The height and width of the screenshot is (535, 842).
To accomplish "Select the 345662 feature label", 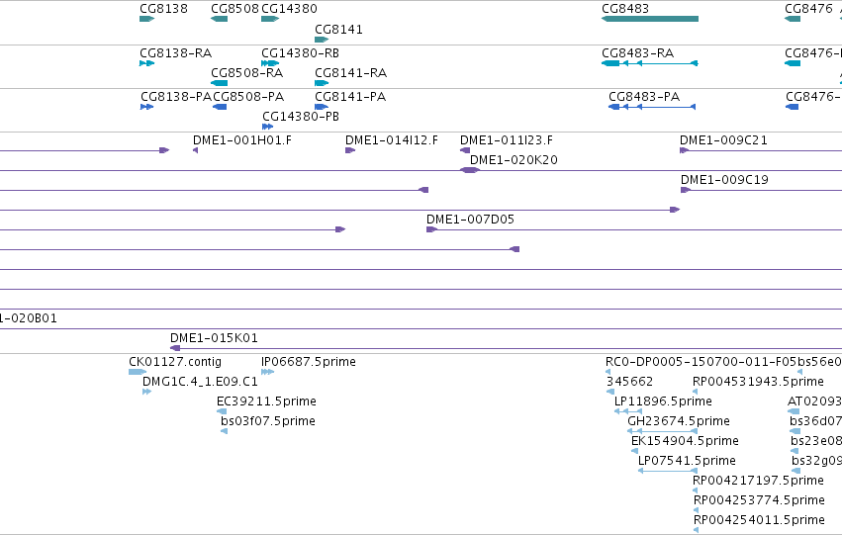I will (629, 382).
